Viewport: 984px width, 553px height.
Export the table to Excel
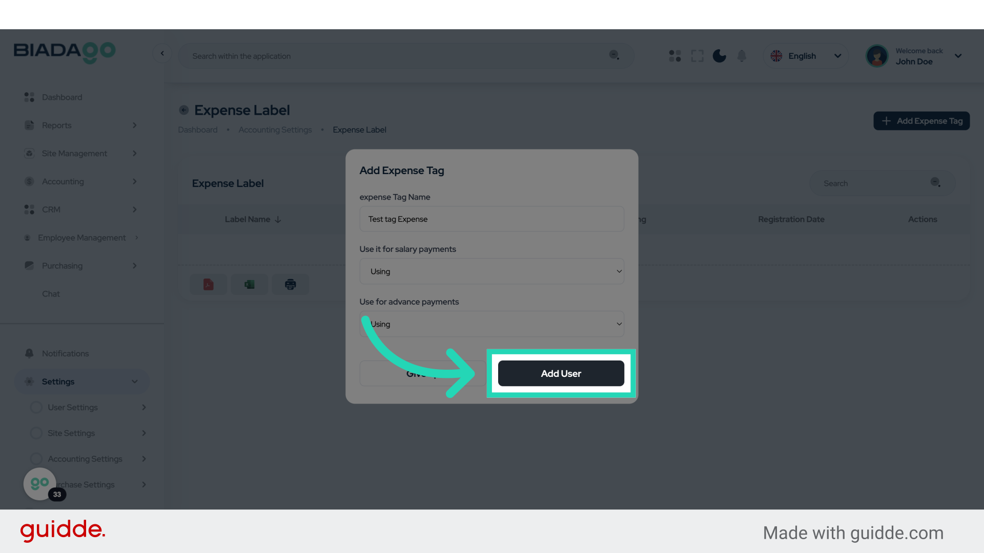pos(249,284)
